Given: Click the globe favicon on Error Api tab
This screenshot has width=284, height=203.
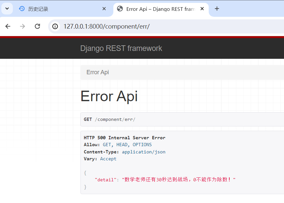Looking at the screenshot, I should 120,9.
